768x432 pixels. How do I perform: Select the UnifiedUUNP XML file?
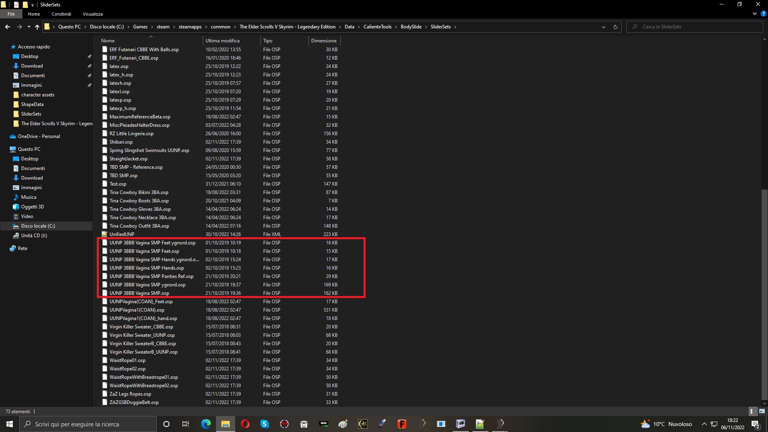(123, 234)
